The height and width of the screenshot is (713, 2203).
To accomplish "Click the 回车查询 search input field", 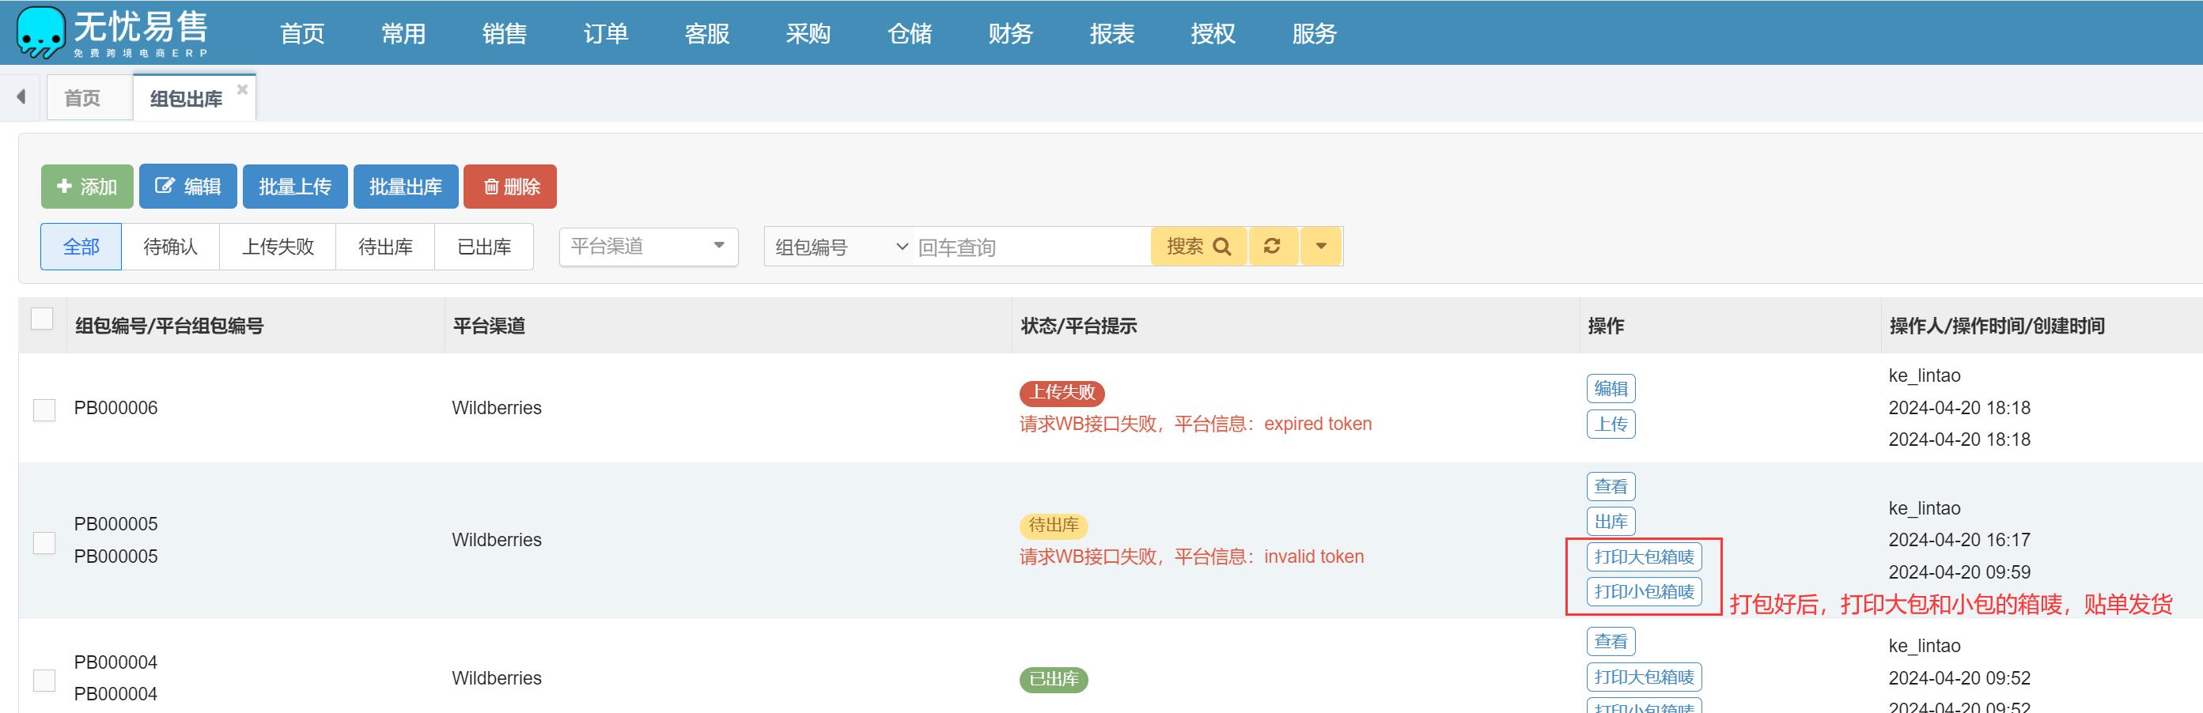I will click(1031, 247).
